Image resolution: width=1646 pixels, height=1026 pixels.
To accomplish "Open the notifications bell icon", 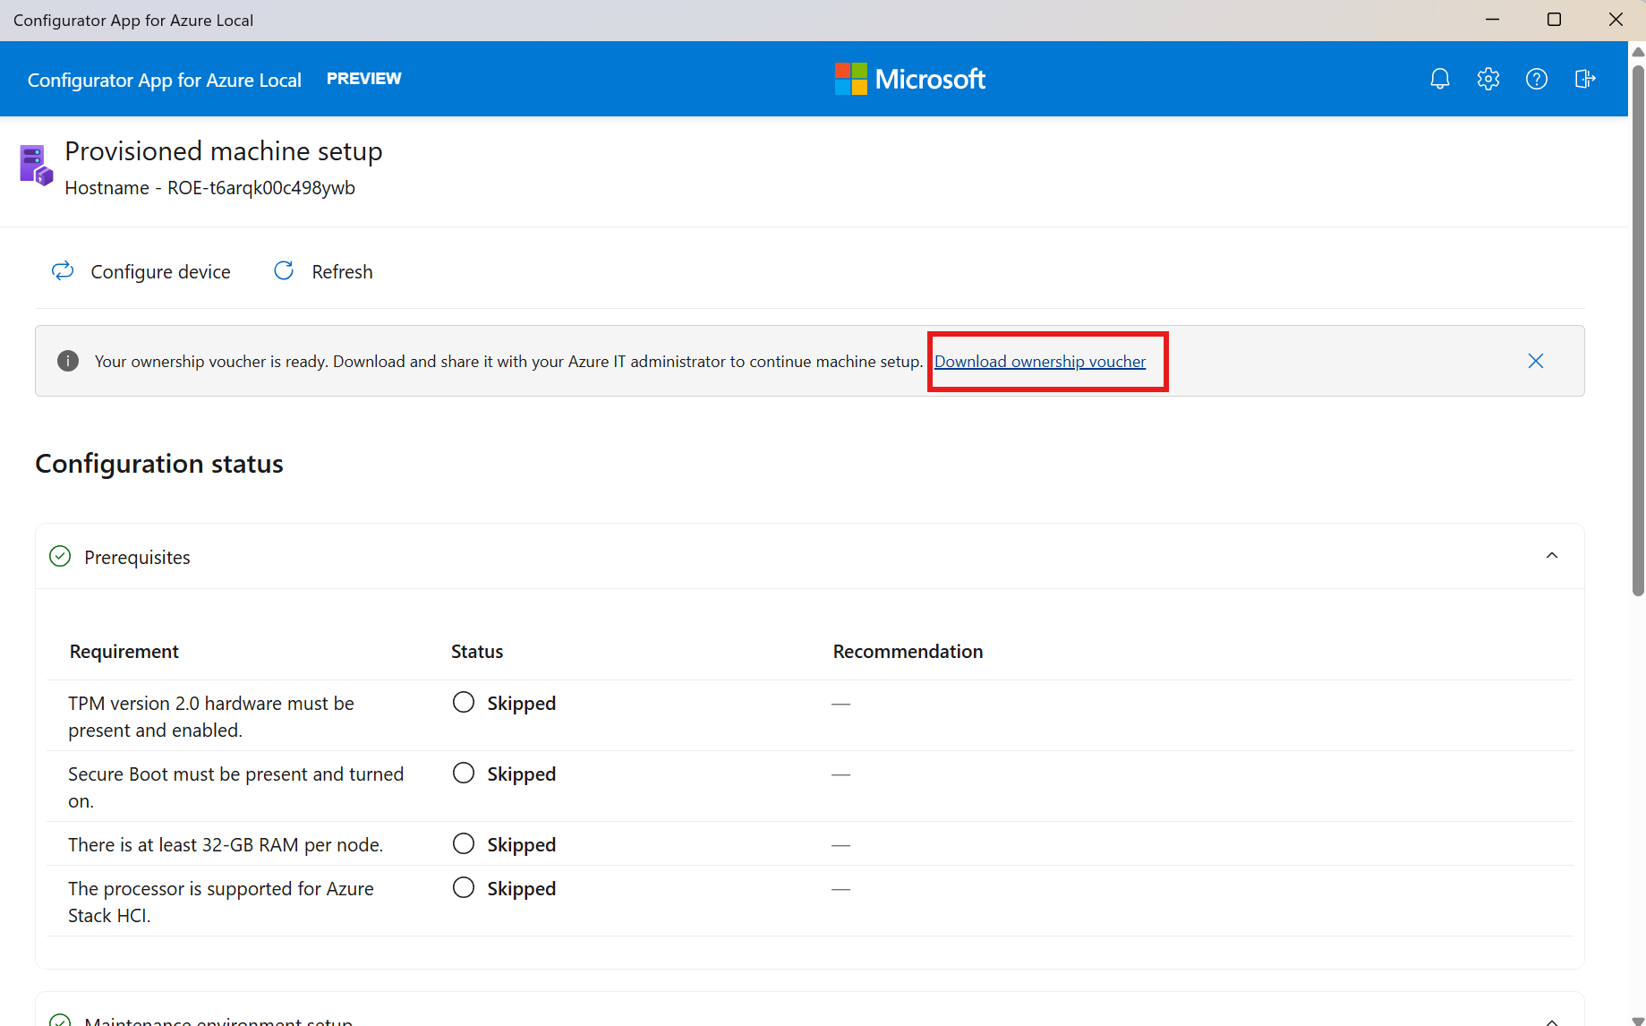I will [x=1440, y=79].
